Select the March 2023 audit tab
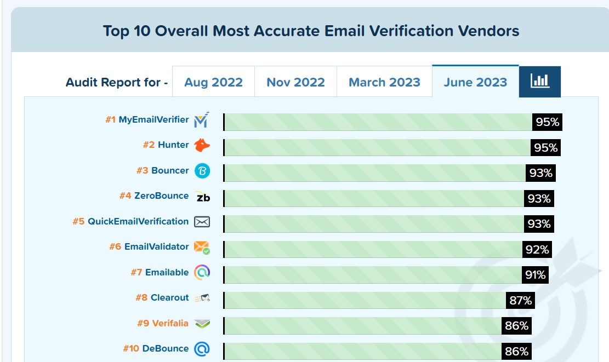The height and width of the screenshot is (362, 609). 384,82
